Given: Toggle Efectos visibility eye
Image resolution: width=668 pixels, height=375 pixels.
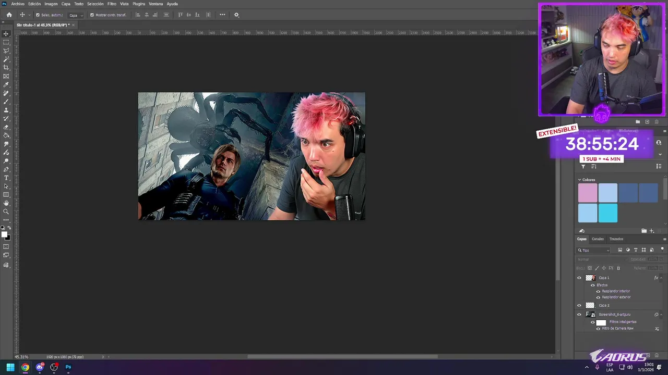Looking at the screenshot, I should (x=593, y=285).
